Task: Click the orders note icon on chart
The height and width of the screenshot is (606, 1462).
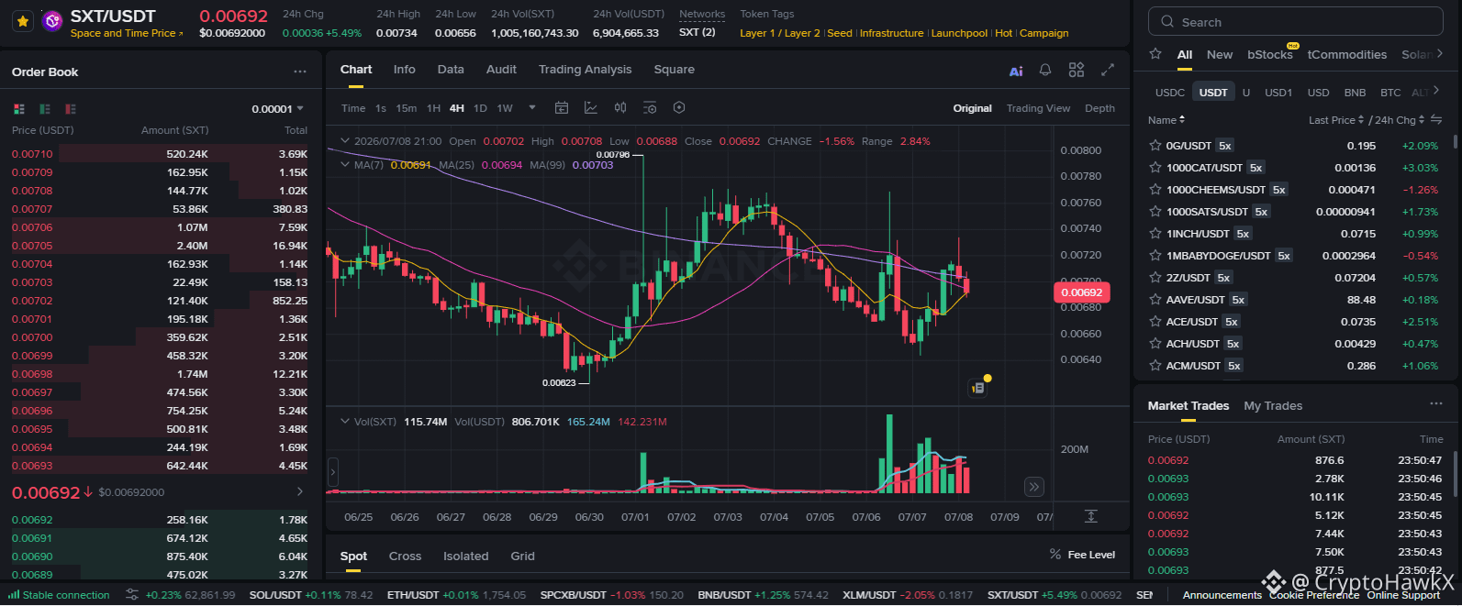Action: [978, 388]
